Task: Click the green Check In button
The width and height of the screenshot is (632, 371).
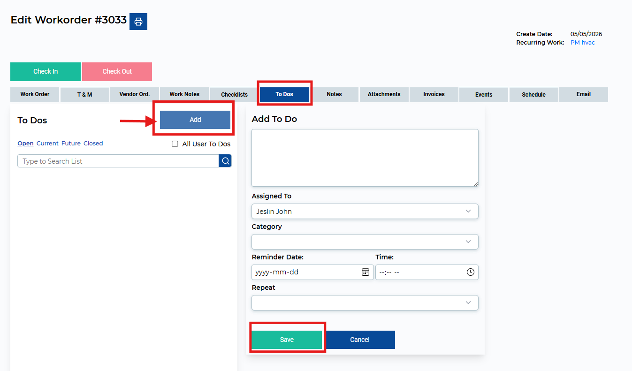Action: pos(46,72)
